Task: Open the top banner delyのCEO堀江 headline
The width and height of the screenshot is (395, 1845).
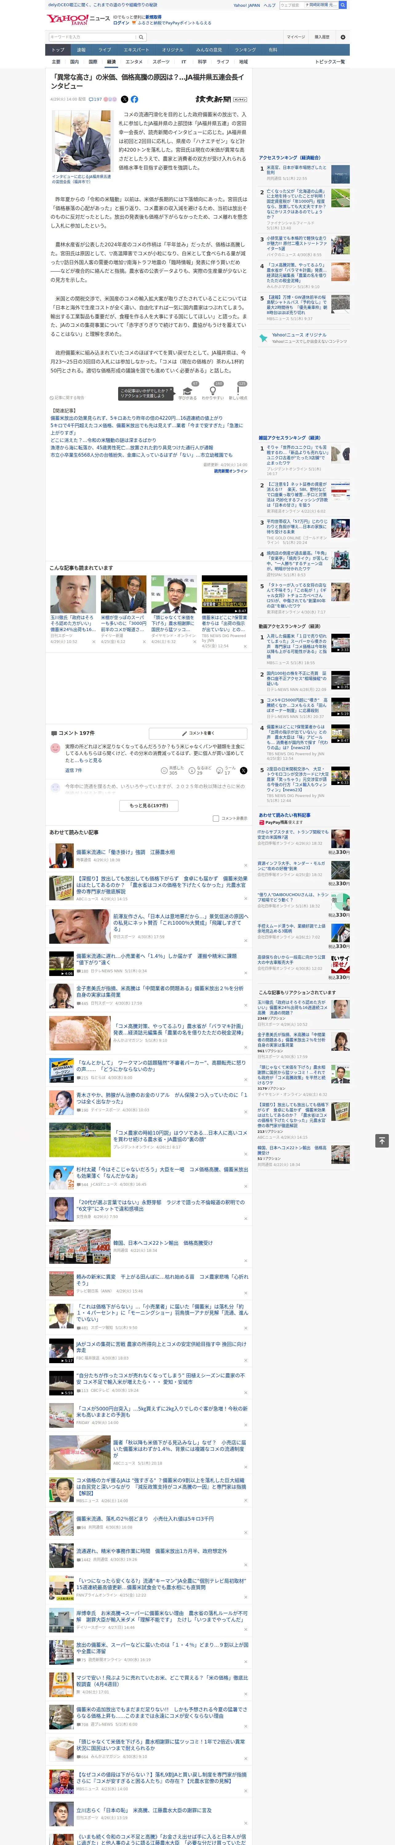Action: coord(102,5)
